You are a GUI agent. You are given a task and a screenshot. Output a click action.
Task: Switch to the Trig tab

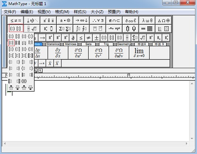pos(106,44)
